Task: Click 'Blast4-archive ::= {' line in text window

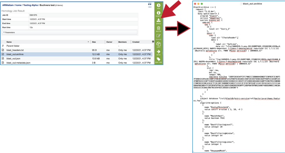Action: click(204, 7)
